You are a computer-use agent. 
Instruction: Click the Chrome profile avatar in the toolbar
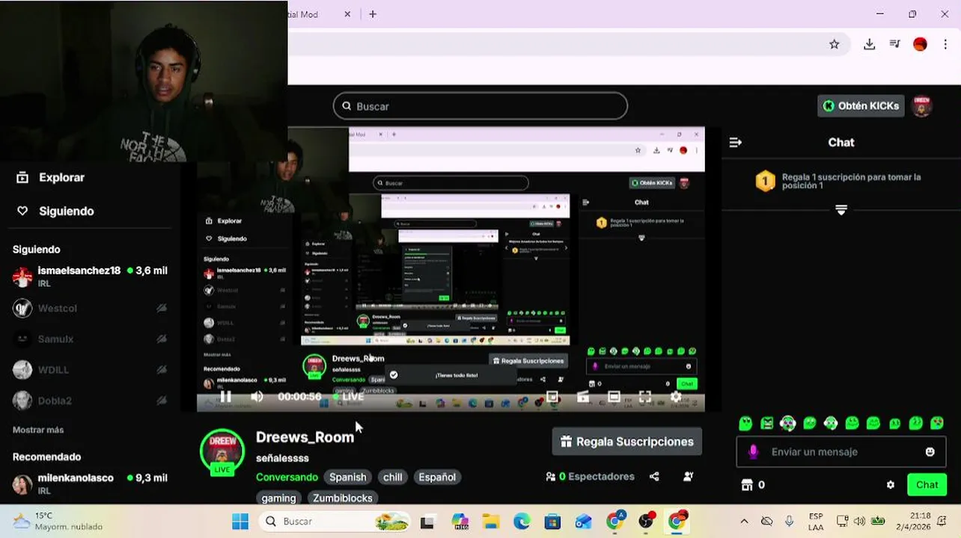click(921, 44)
